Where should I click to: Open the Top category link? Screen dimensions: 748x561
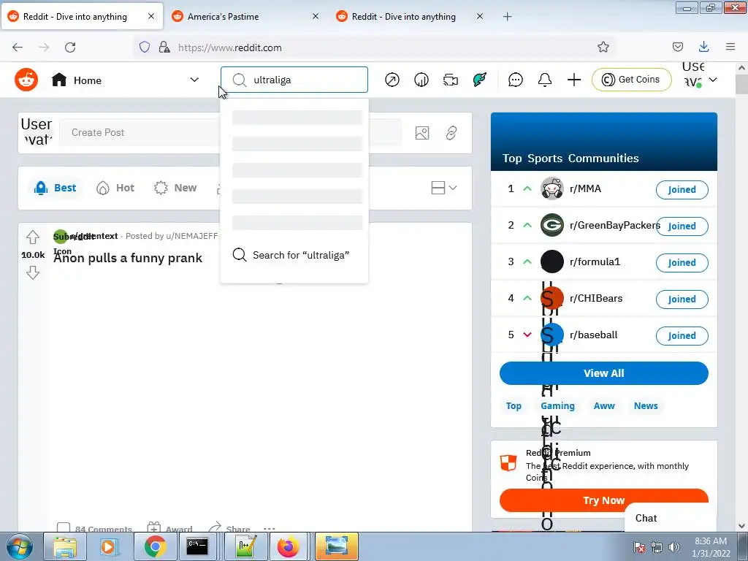[x=514, y=405]
